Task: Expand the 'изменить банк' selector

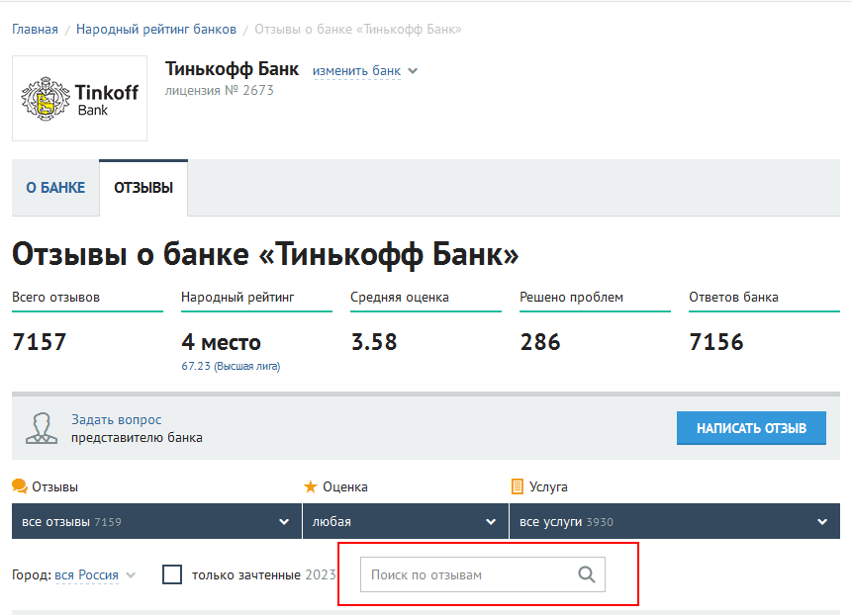Action: click(356, 71)
